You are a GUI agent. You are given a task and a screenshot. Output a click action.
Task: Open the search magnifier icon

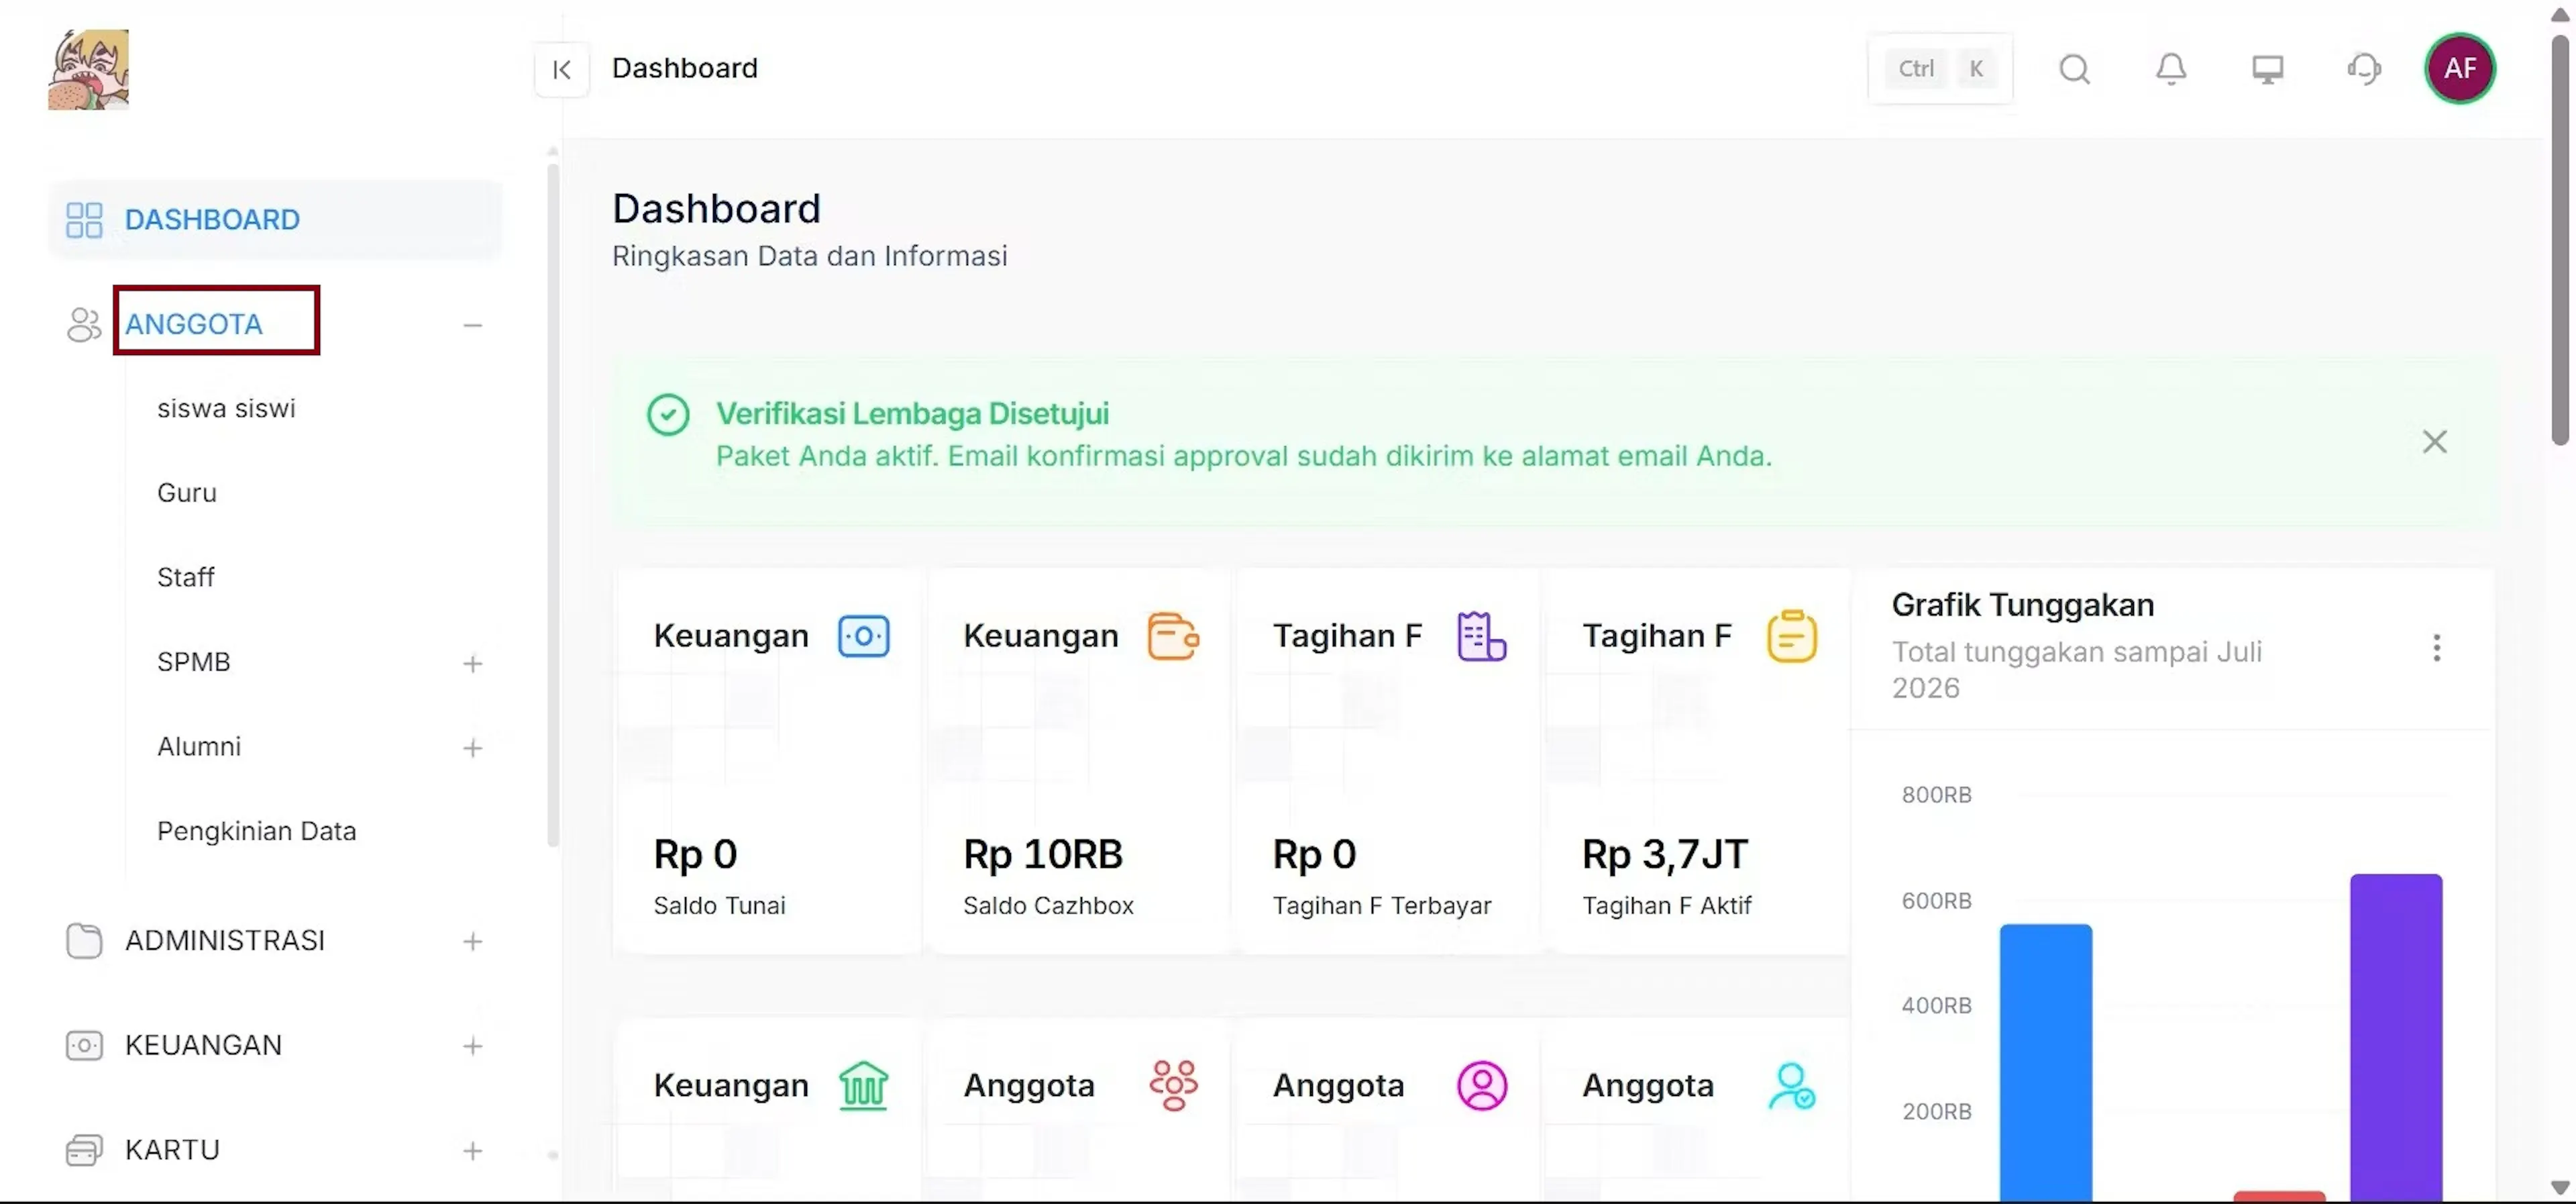(2074, 69)
